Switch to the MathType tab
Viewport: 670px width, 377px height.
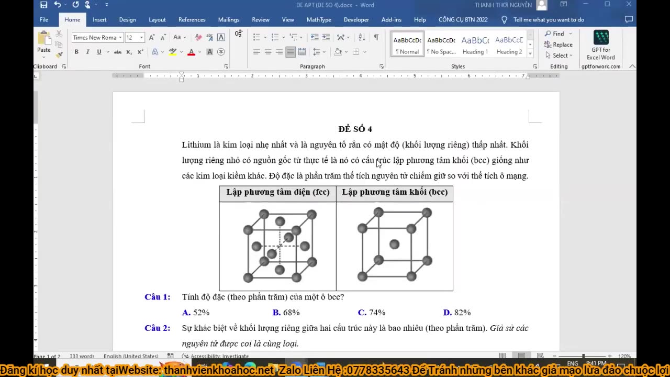319,19
